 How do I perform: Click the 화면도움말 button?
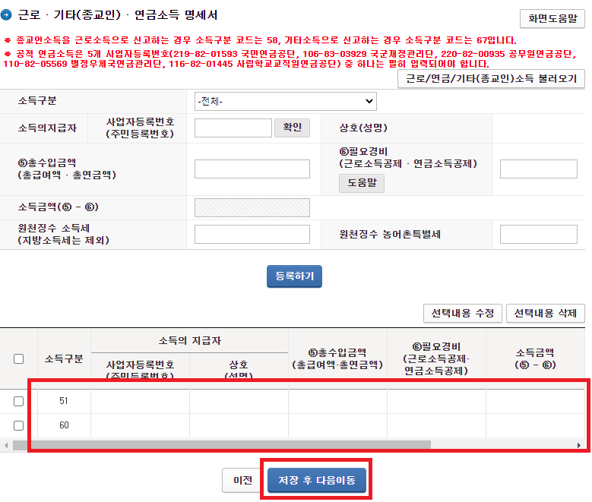click(x=552, y=18)
